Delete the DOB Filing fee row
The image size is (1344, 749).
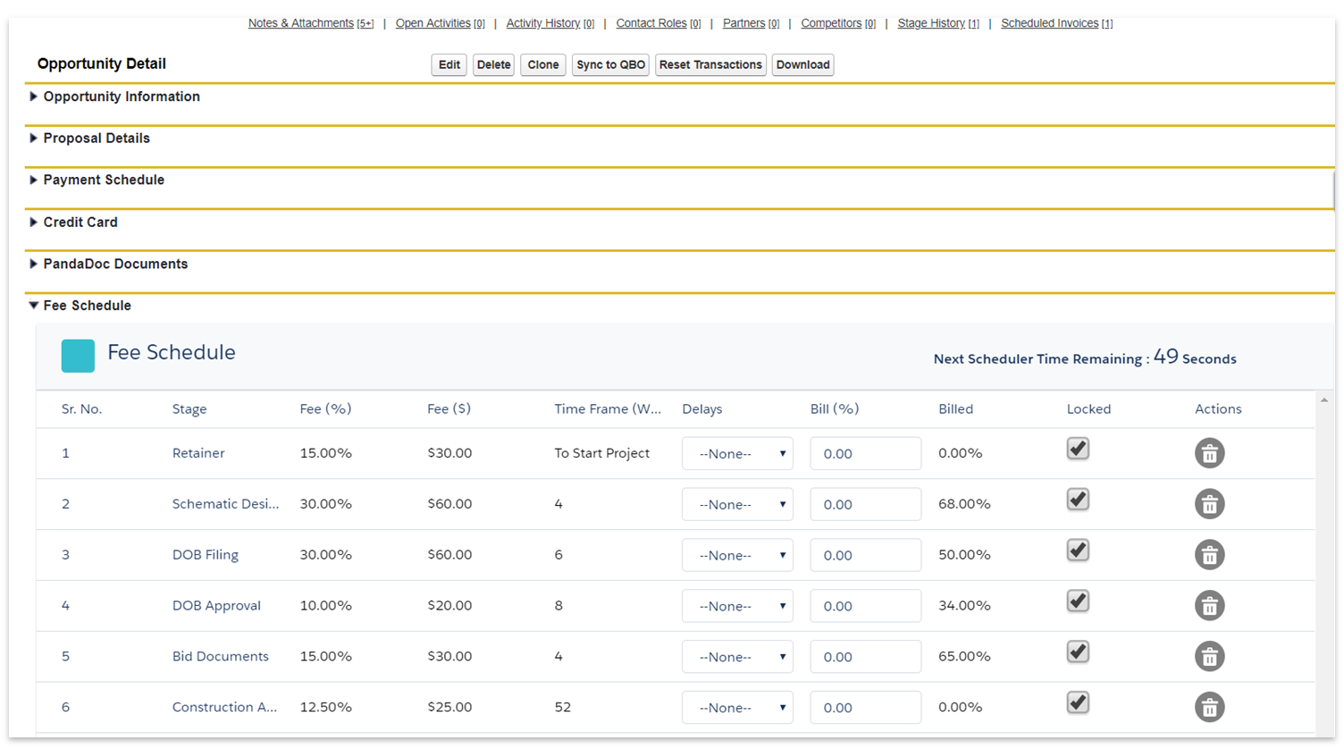coord(1209,555)
